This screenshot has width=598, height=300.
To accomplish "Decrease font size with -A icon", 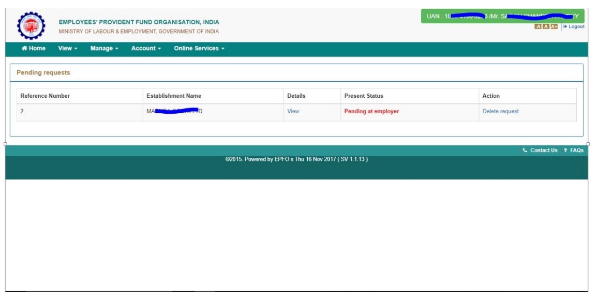I will pos(537,26).
